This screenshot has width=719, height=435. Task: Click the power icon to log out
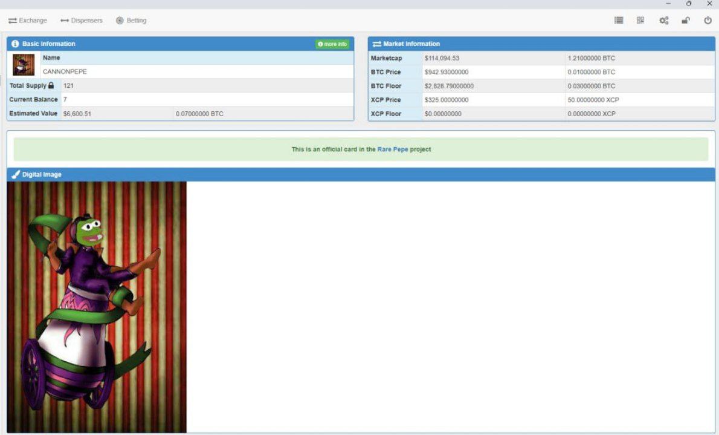[708, 20]
